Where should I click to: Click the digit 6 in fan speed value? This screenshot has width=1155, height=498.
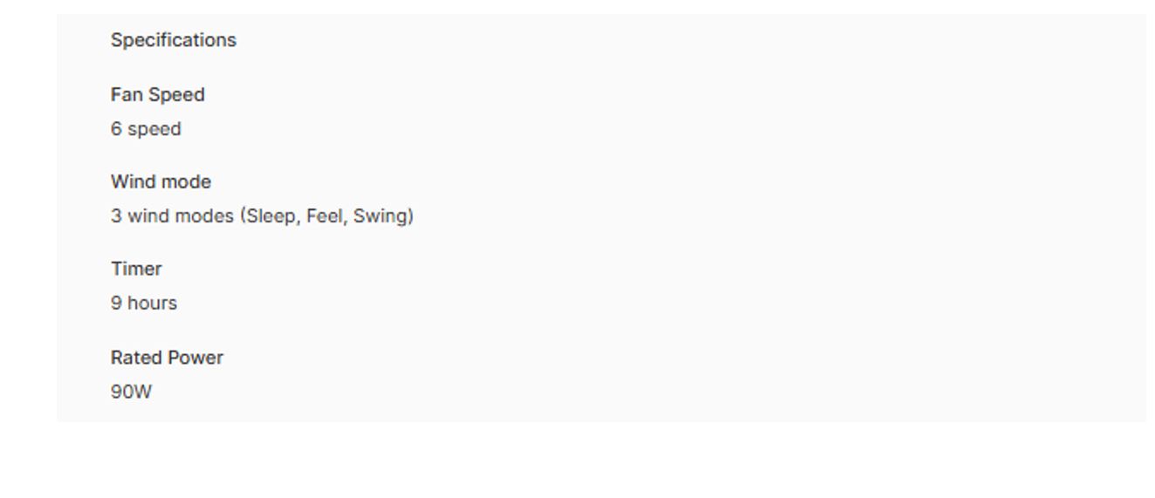(116, 129)
